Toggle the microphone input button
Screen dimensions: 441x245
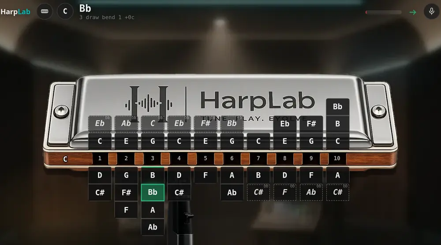click(x=431, y=11)
